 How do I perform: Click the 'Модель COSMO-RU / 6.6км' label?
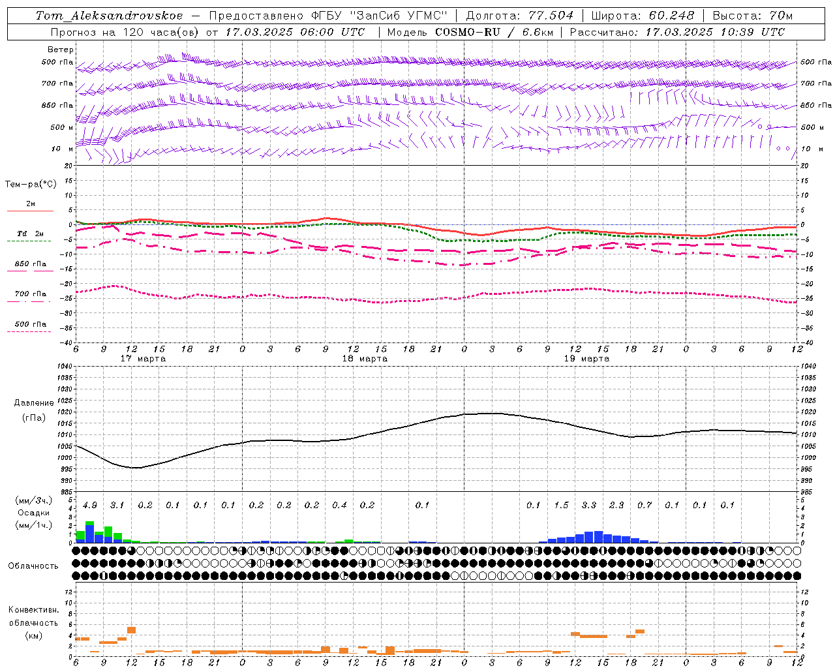470,31
